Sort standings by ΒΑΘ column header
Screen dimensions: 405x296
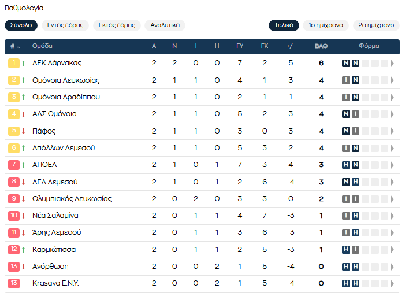pyautogui.click(x=321, y=46)
